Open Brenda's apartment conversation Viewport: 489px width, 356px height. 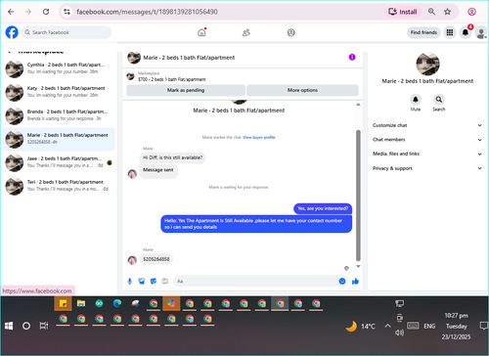click(x=59, y=115)
